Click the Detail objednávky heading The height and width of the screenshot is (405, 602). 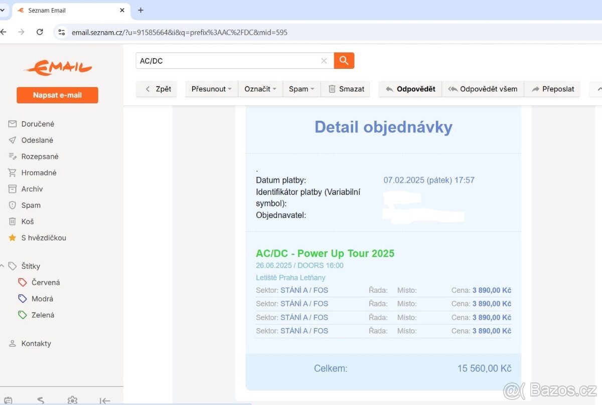coord(383,127)
